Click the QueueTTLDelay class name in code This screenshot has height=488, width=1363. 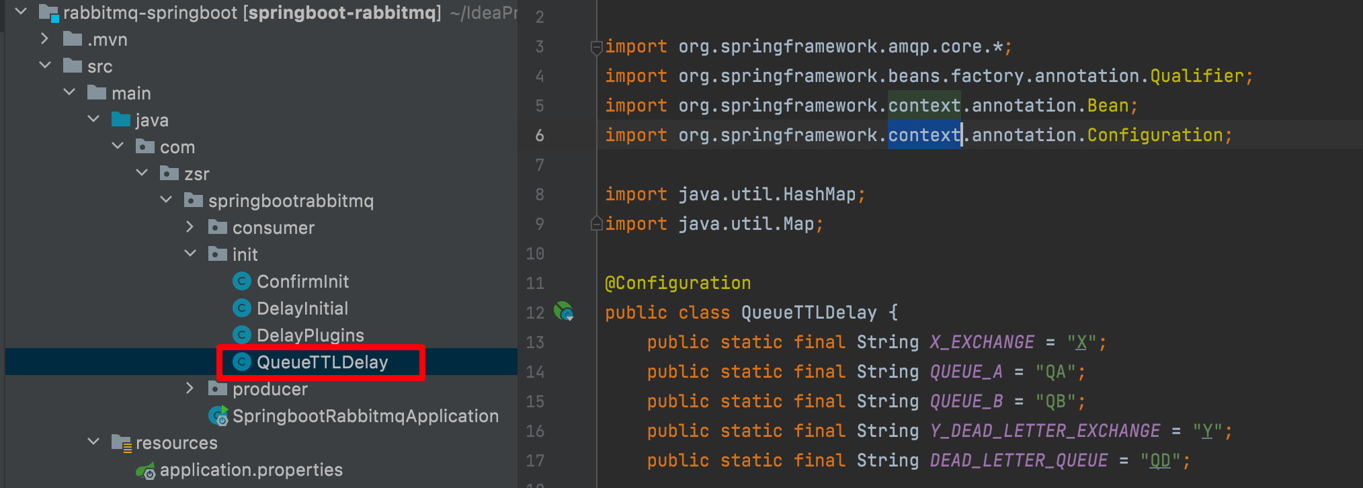coord(809,313)
